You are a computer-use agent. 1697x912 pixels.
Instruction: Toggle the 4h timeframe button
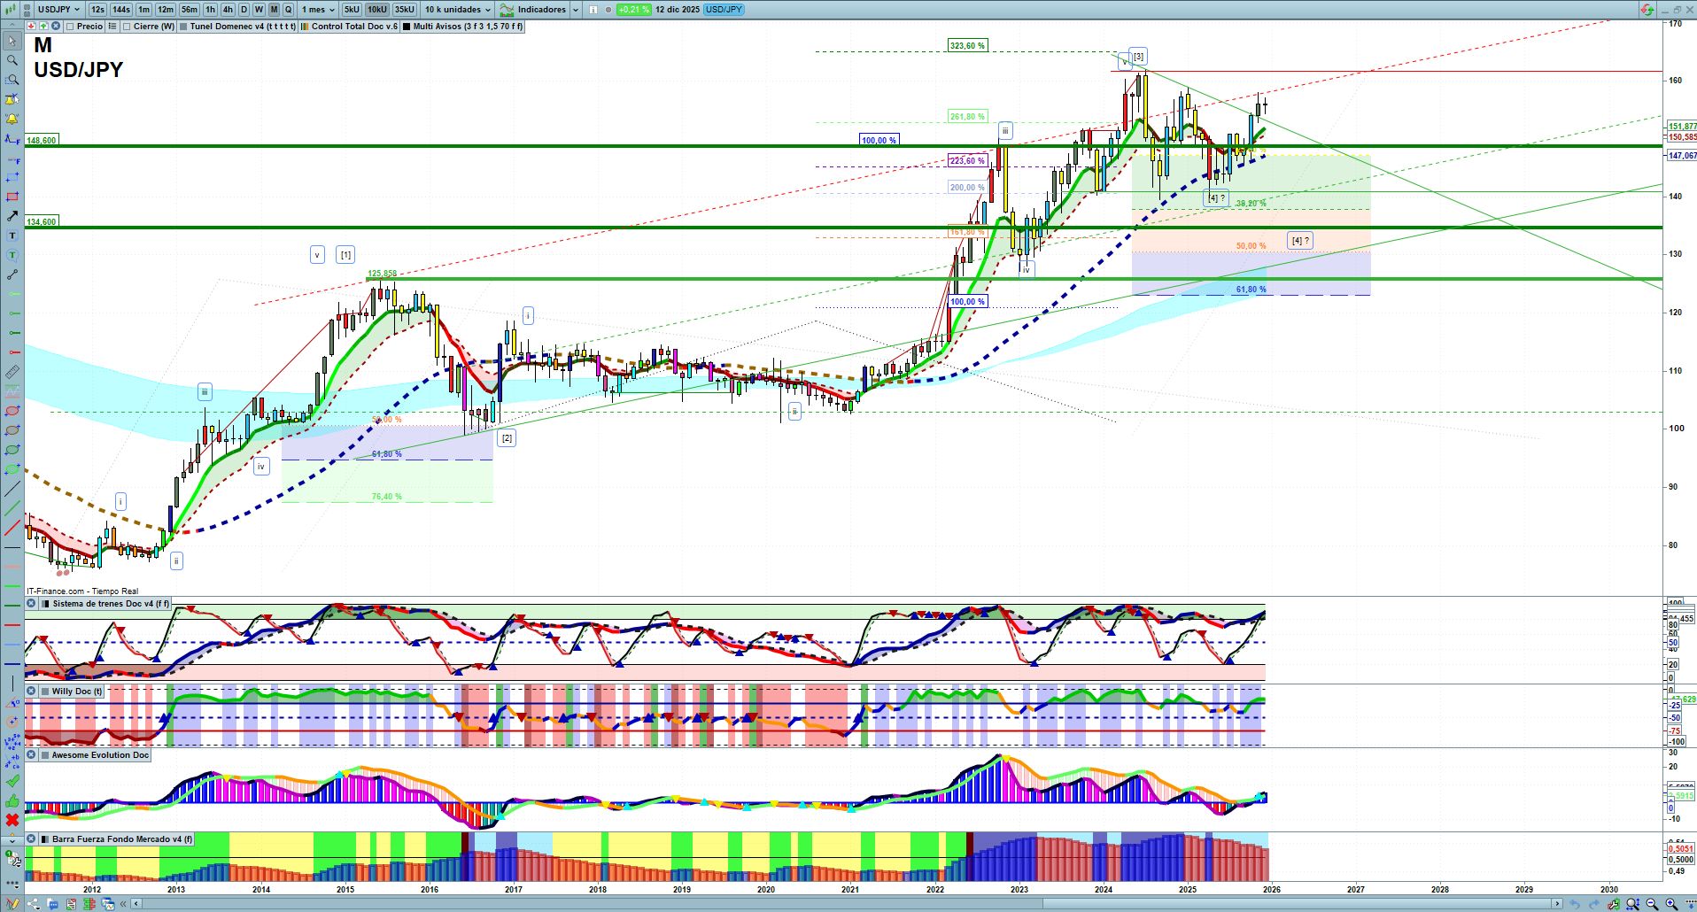pyautogui.click(x=228, y=10)
